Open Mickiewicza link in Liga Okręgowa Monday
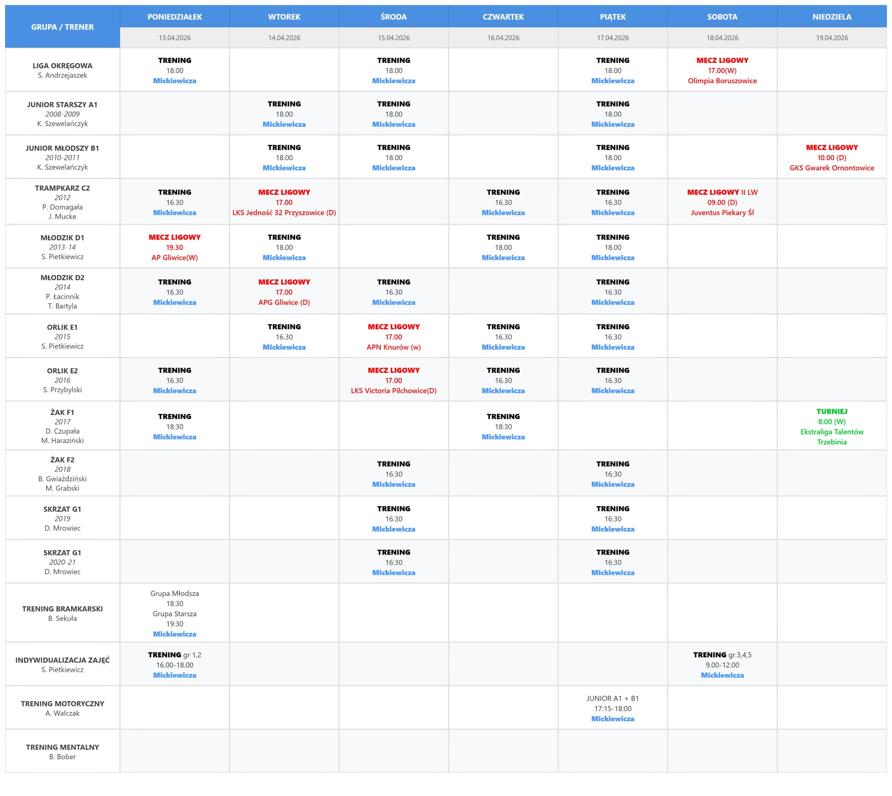The image size is (892, 796). click(x=175, y=81)
